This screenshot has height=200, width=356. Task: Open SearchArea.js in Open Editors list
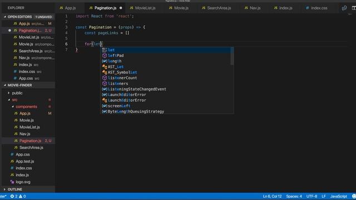coord(28,51)
